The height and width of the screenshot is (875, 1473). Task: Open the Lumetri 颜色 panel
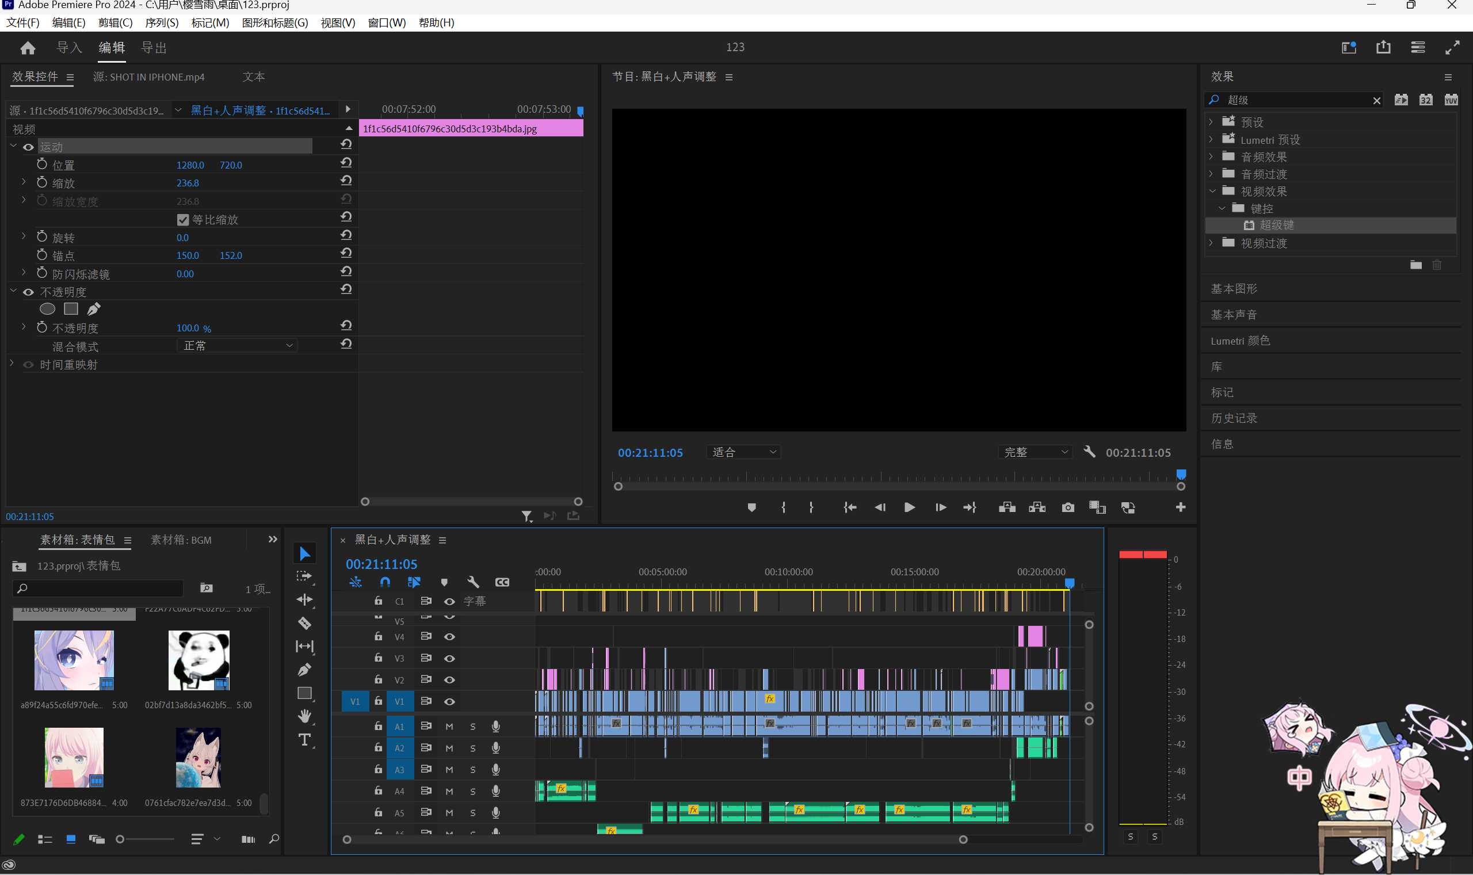(1240, 341)
